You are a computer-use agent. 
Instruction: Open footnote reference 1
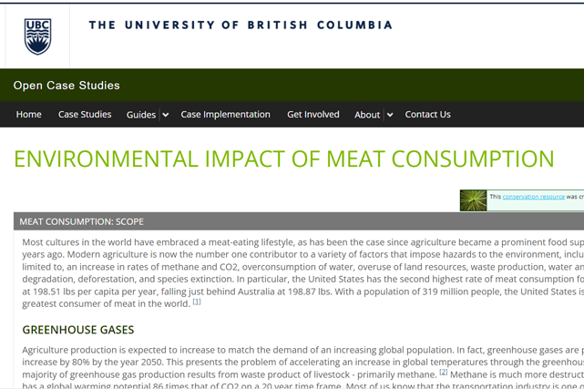click(x=197, y=302)
